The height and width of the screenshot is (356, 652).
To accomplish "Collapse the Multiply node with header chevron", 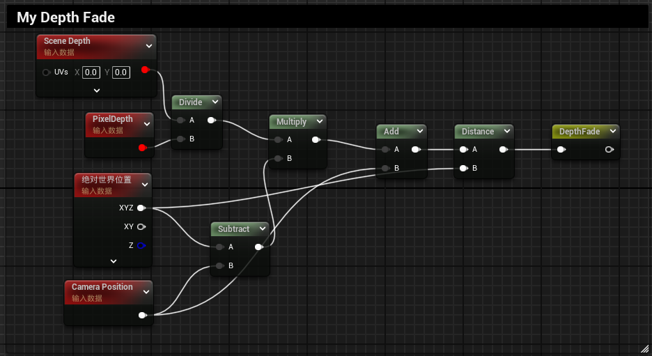I will 319,121.
